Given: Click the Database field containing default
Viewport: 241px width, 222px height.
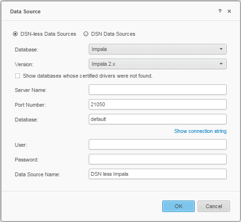Looking at the screenshot, I should (157, 119).
